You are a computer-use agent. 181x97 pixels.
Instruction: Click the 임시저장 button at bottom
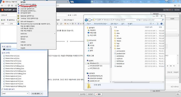point(83,94)
